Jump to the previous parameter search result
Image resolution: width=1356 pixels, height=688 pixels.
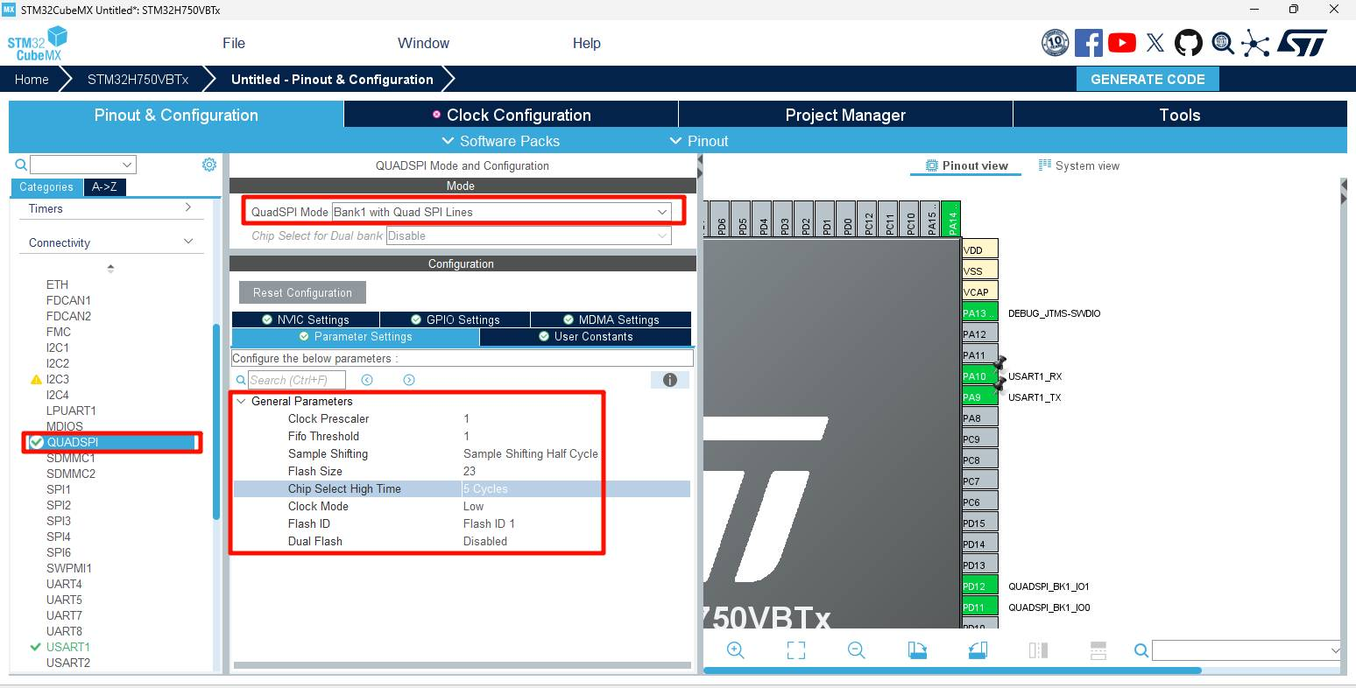click(x=367, y=380)
